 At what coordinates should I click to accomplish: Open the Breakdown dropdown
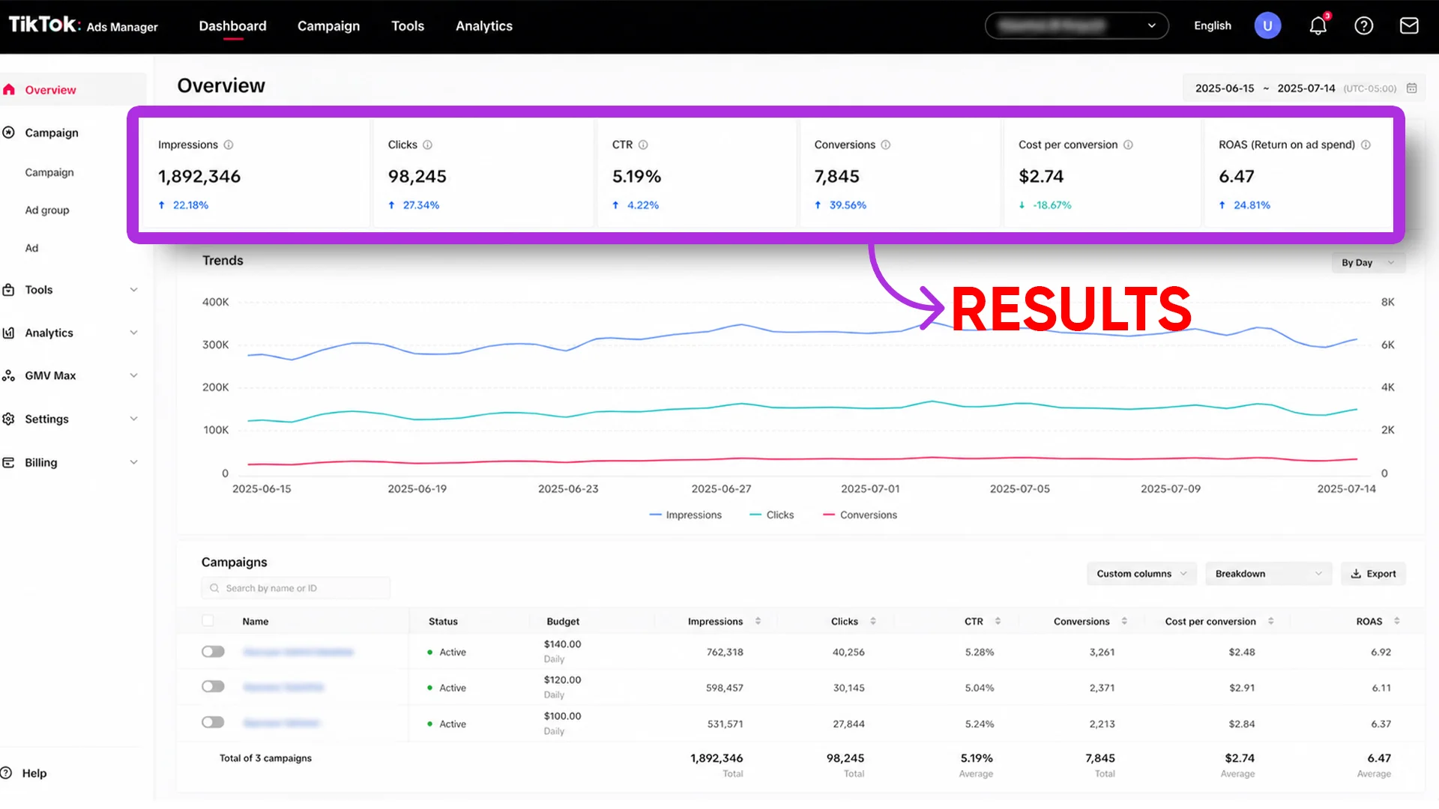tap(1268, 574)
